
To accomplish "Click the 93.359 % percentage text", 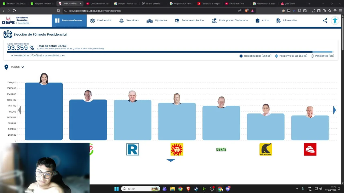I will click(21, 48).
